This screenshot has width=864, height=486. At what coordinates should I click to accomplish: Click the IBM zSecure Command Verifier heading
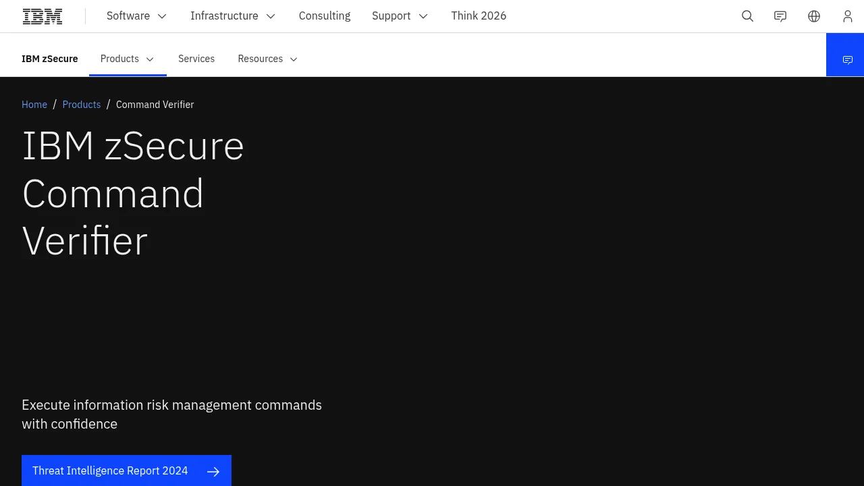pyautogui.click(x=133, y=193)
